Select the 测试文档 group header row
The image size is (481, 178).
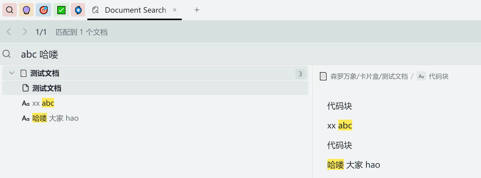click(x=155, y=73)
